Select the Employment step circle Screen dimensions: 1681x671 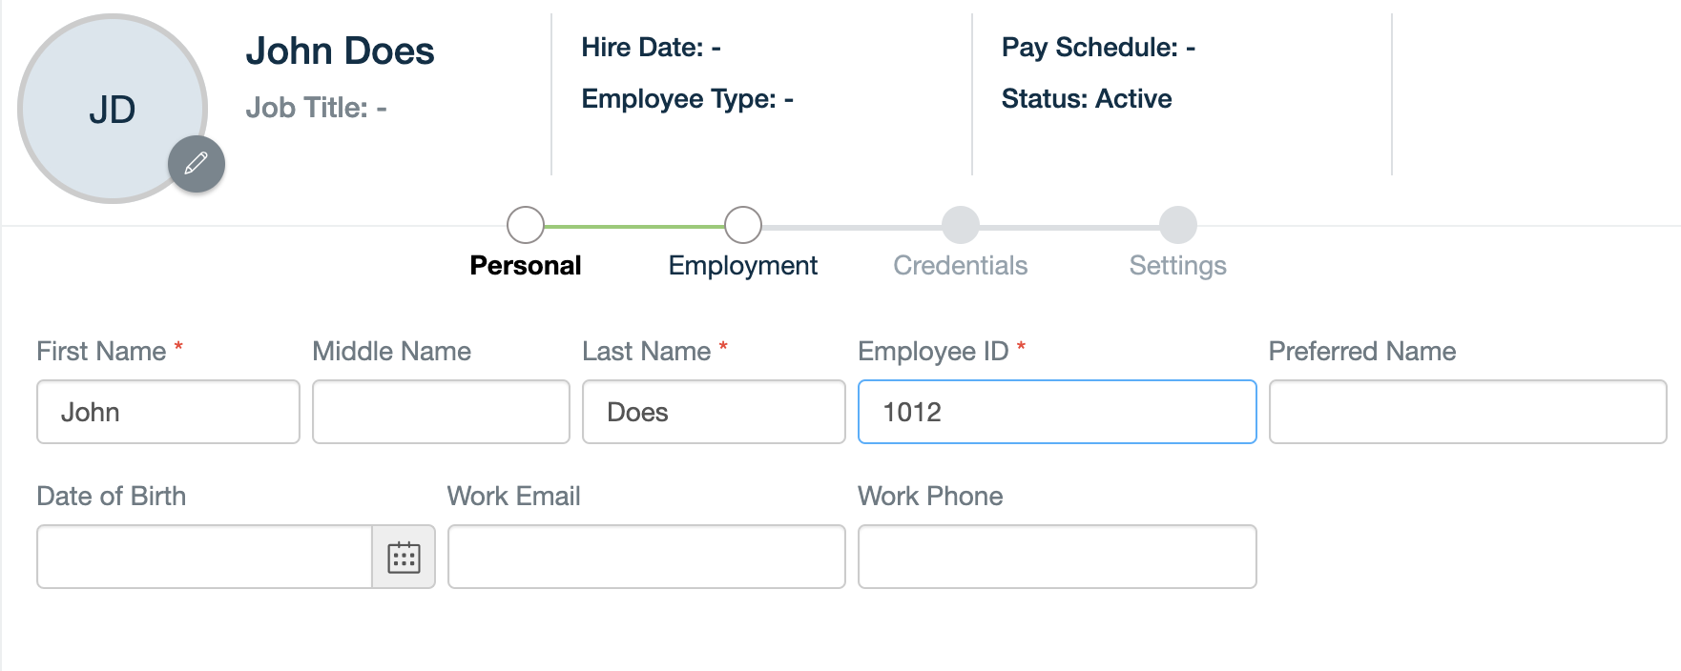[743, 226]
